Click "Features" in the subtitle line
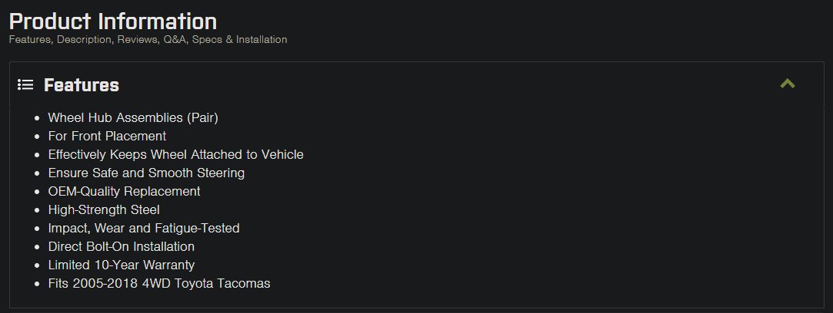 (x=30, y=40)
